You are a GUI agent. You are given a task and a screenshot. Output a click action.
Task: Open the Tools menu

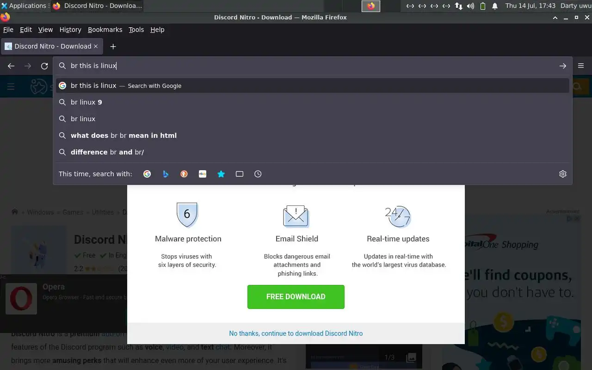(x=136, y=30)
